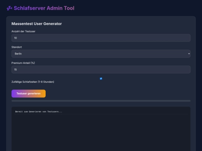Screen dimensions: 202x151
Task: Click the Testuser generieren button
Action: click(x=28, y=94)
